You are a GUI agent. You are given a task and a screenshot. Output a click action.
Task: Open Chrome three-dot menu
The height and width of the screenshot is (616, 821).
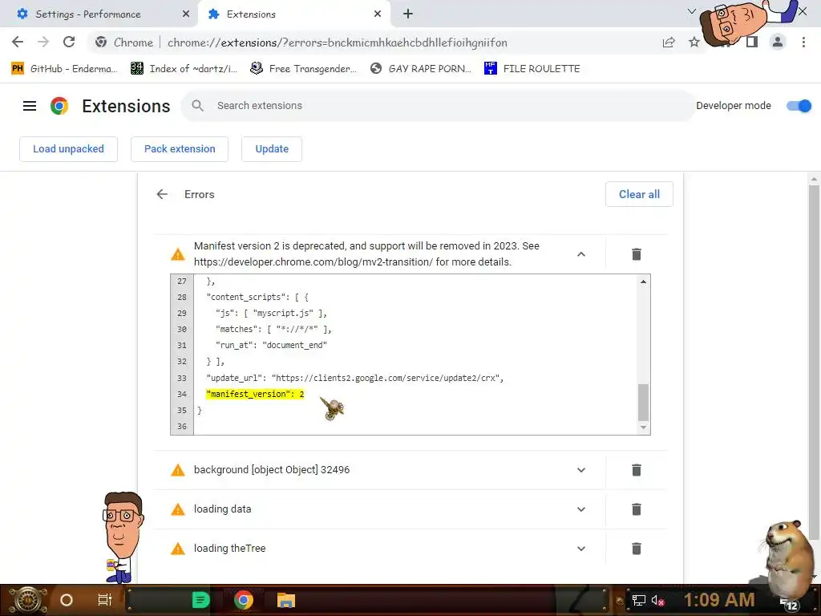tap(803, 42)
